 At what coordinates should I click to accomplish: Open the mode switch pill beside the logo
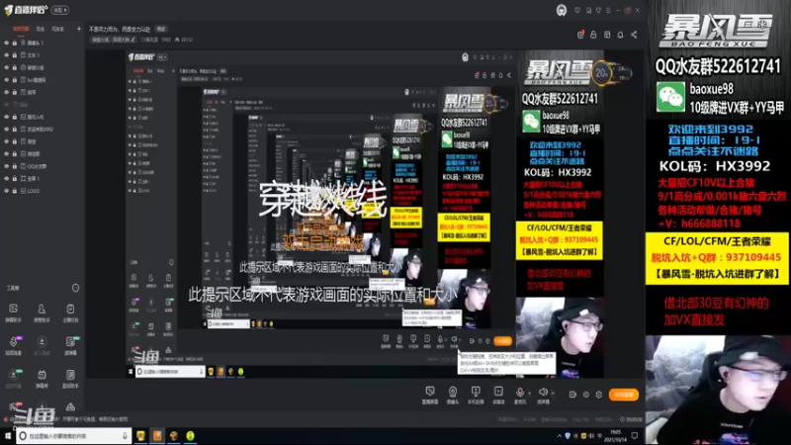point(60,10)
